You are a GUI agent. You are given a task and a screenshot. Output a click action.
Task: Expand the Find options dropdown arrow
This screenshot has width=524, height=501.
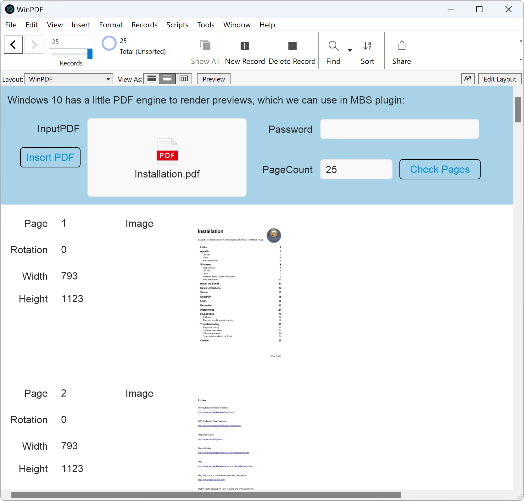350,50
